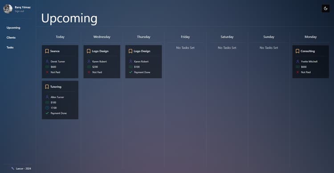Open the Seance task title
The width and height of the screenshot is (334, 173).
click(x=55, y=51)
